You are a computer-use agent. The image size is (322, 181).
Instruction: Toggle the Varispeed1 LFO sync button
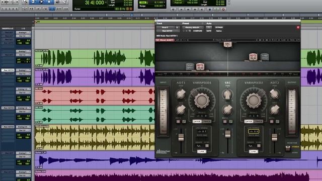tap(207, 146)
